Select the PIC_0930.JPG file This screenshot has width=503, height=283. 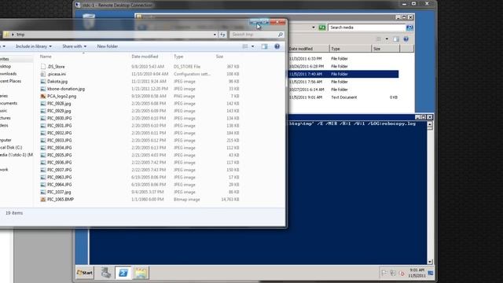point(60,119)
